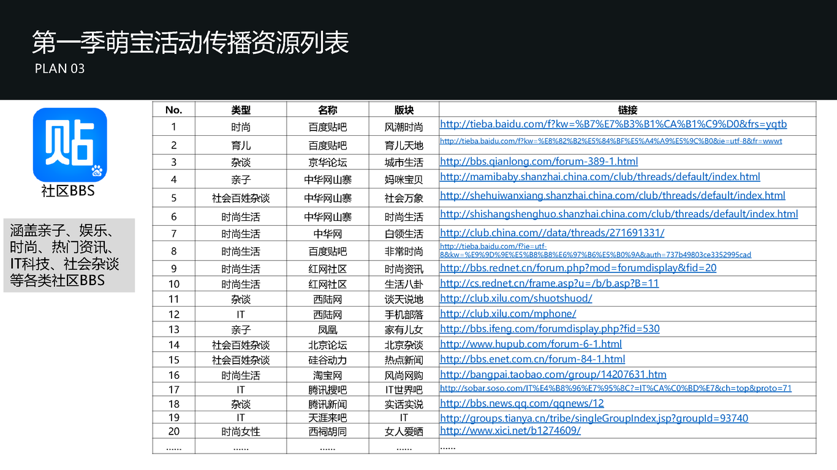Click the 链接 column header
This screenshot has width=837, height=470.
[628, 110]
